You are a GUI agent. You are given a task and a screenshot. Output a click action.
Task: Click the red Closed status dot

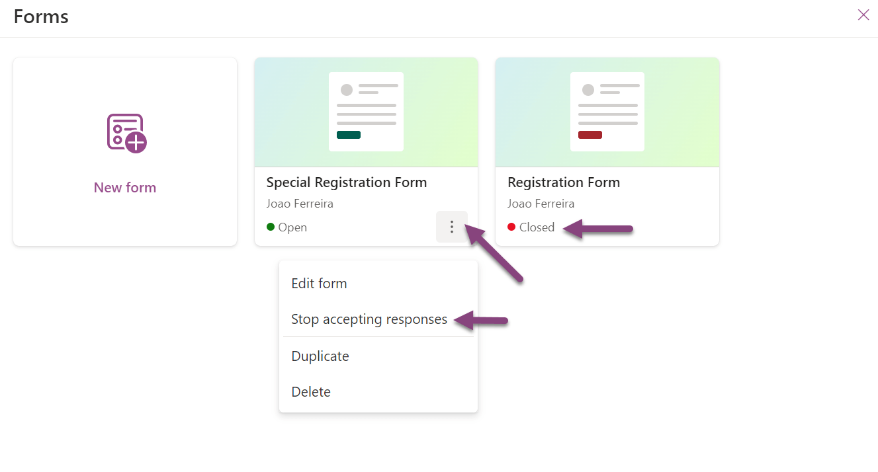coord(511,227)
